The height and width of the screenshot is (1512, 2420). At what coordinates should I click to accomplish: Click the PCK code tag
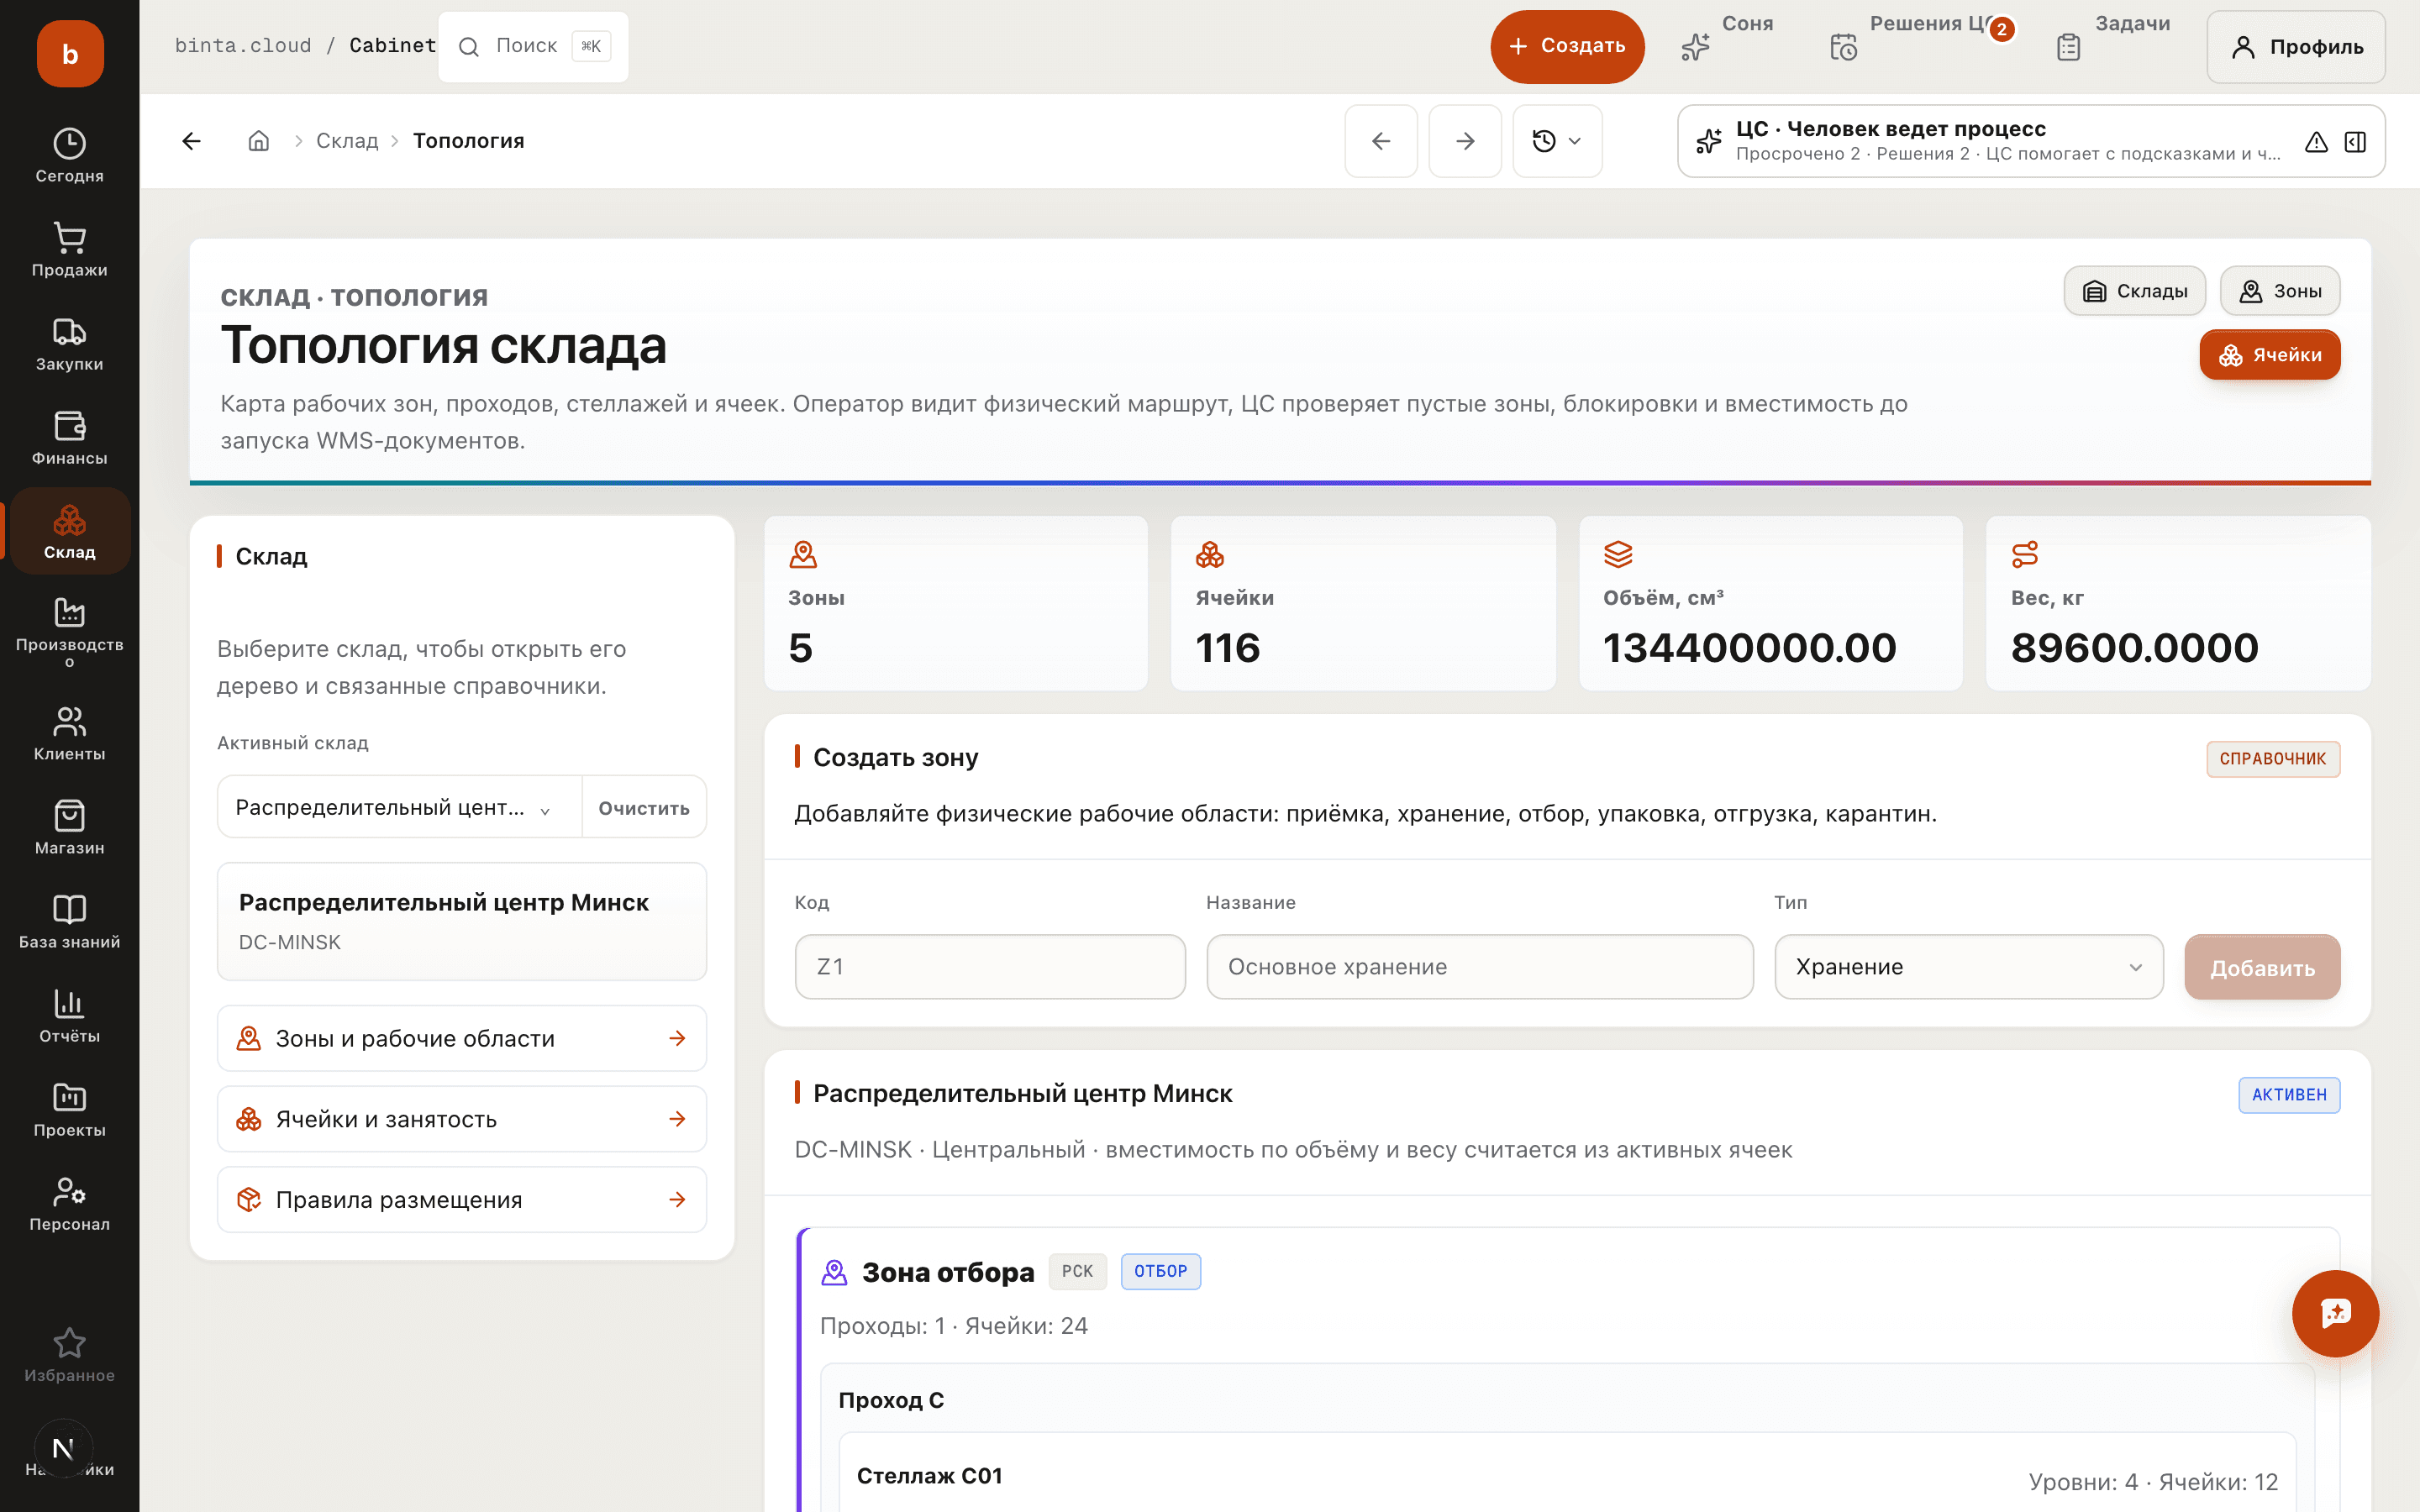(x=1077, y=1271)
